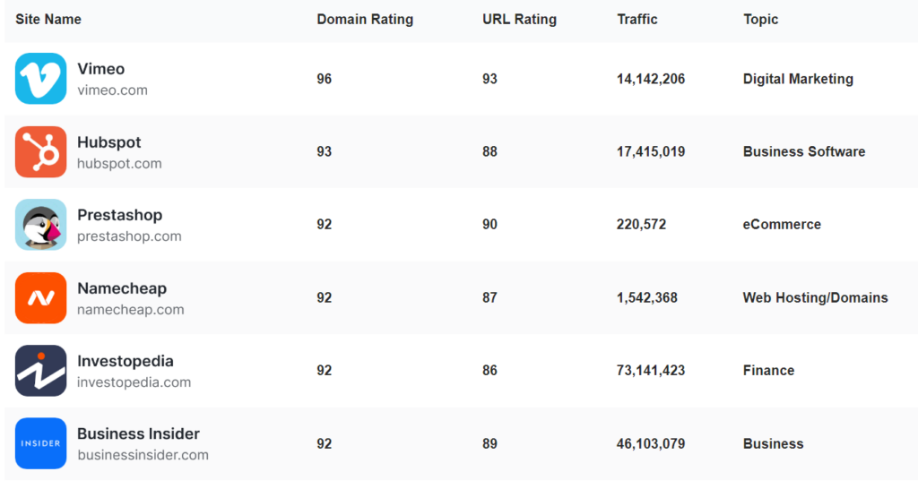Click the Investopedia dark logo icon
Screen dimensions: 918x489
click(40, 371)
